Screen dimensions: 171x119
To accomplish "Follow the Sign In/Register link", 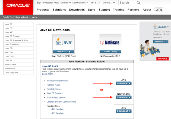I will click(45, 3).
